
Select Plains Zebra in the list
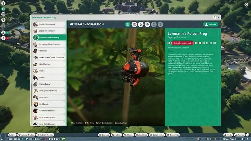[x=49, y=84]
